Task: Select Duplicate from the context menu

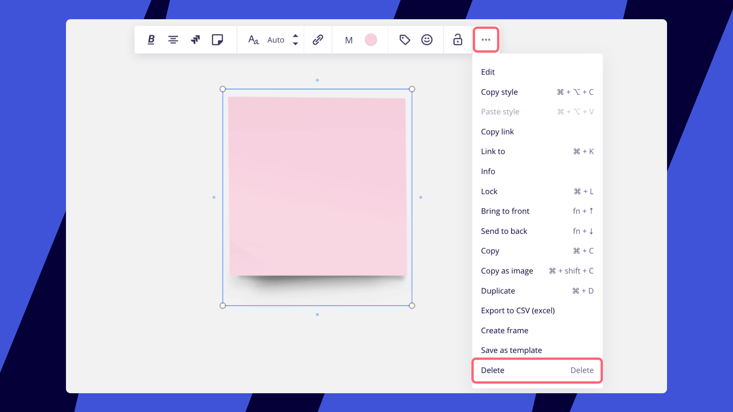Action: point(498,291)
